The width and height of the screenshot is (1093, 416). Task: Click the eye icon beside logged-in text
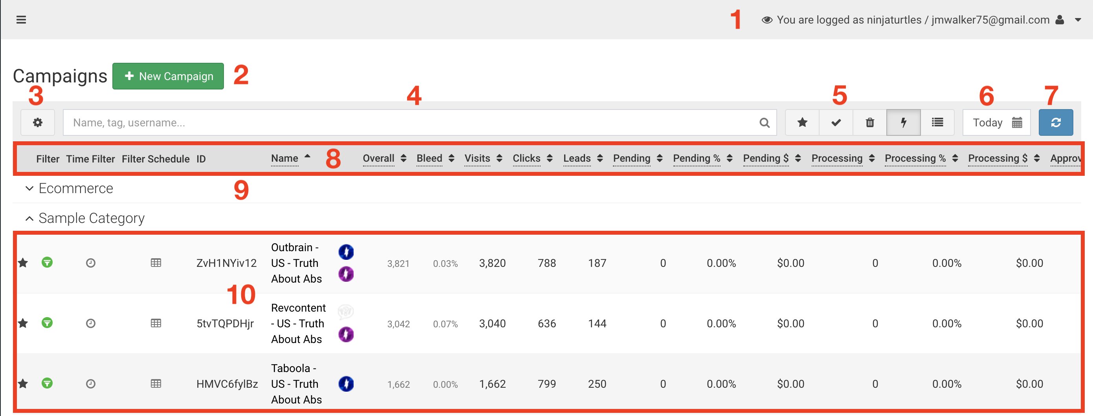[x=767, y=20]
